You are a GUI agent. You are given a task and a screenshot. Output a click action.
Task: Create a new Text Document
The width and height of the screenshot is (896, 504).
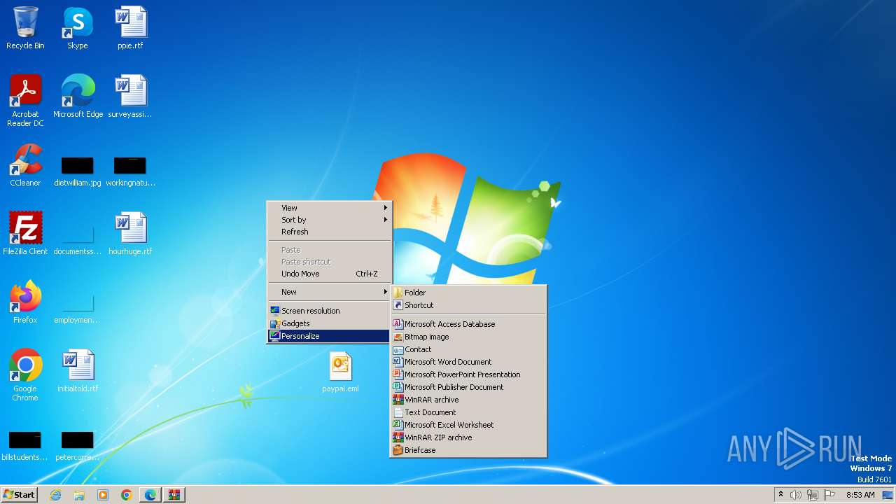468,412
